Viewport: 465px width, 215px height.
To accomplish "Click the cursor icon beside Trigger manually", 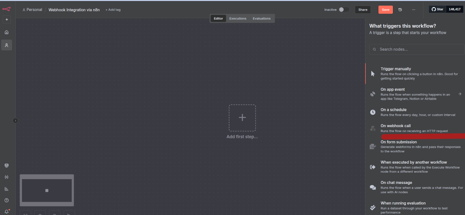I will (x=373, y=74).
